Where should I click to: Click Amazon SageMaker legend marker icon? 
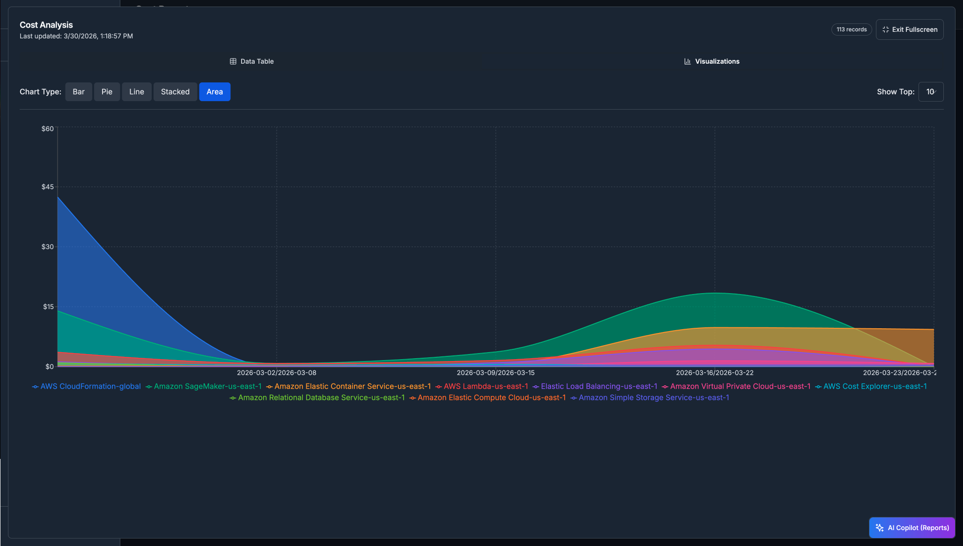(149, 387)
